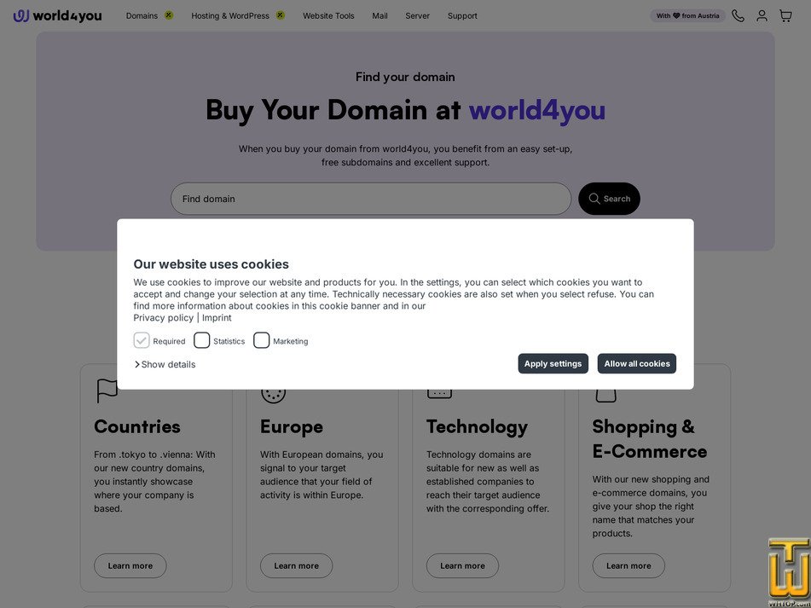Click the Find domain input field
The image size is (811, 608).
coord(371,199)
